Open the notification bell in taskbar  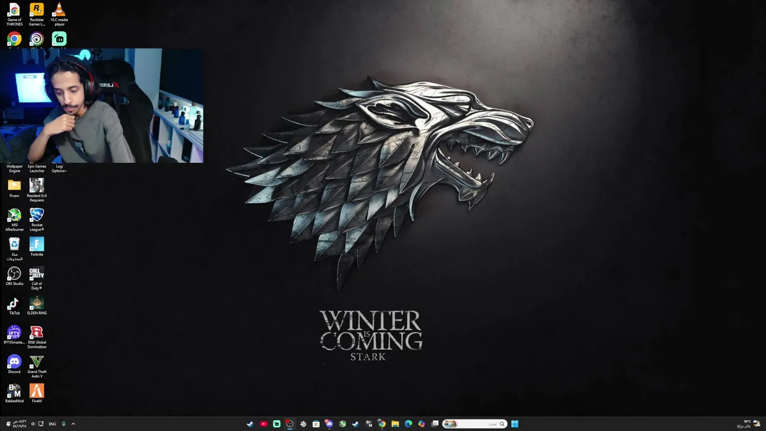pyautogui.click(x=8, y=424)
